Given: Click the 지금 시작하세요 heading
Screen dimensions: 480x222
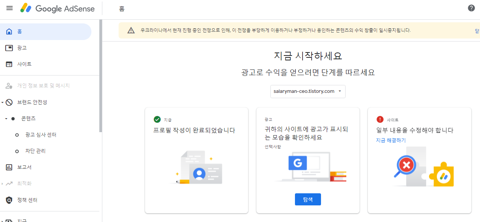Looking at the screenshot, I should coord(308,56).
